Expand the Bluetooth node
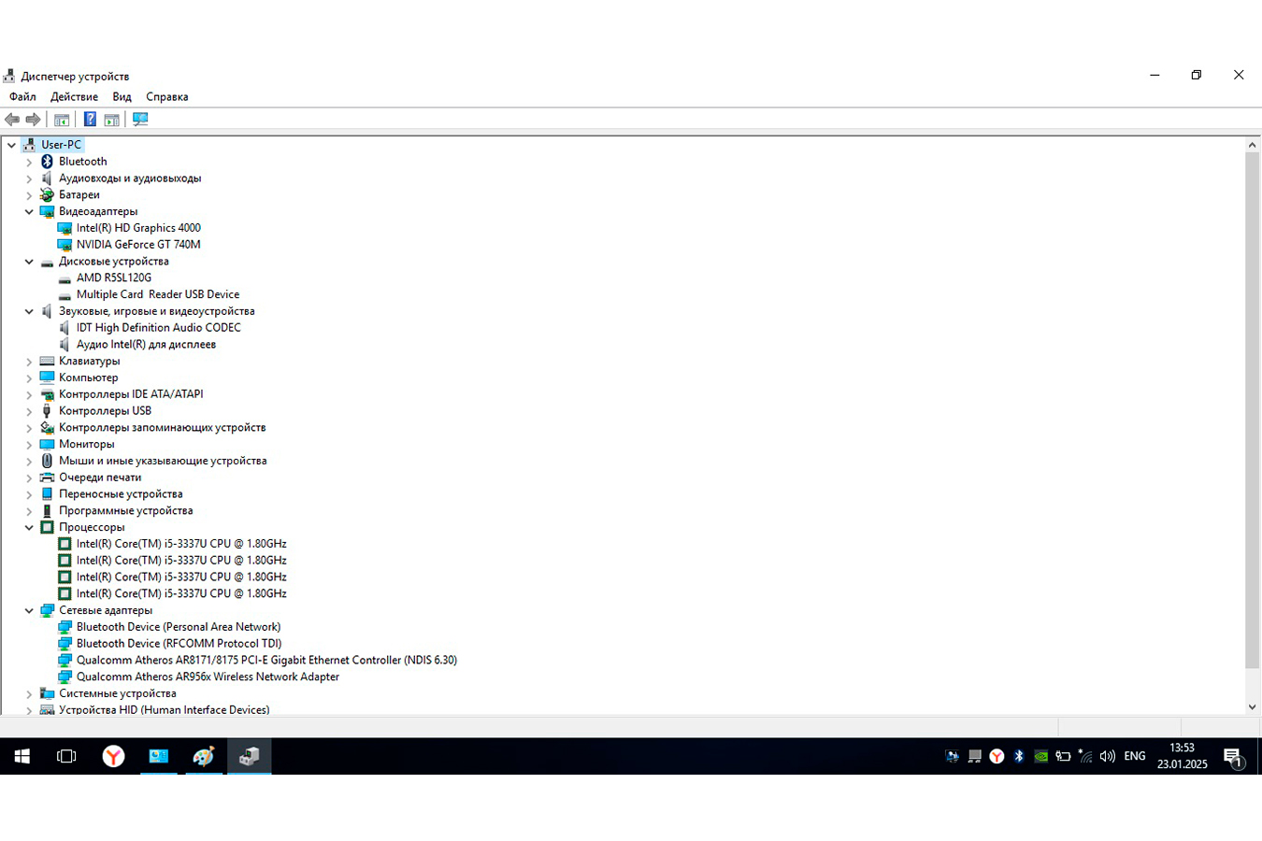Image resolution: width=1262 pixels, height=841 pixels. pos(29,162)
